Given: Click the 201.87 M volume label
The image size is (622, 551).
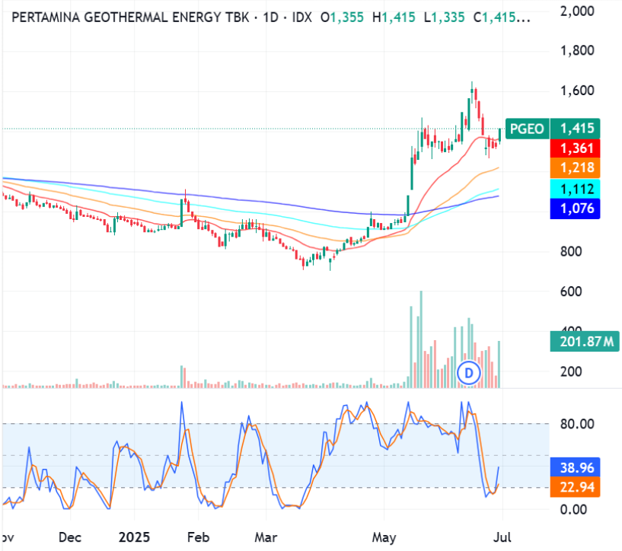Looking at the screenshot, I should [585, 341].
